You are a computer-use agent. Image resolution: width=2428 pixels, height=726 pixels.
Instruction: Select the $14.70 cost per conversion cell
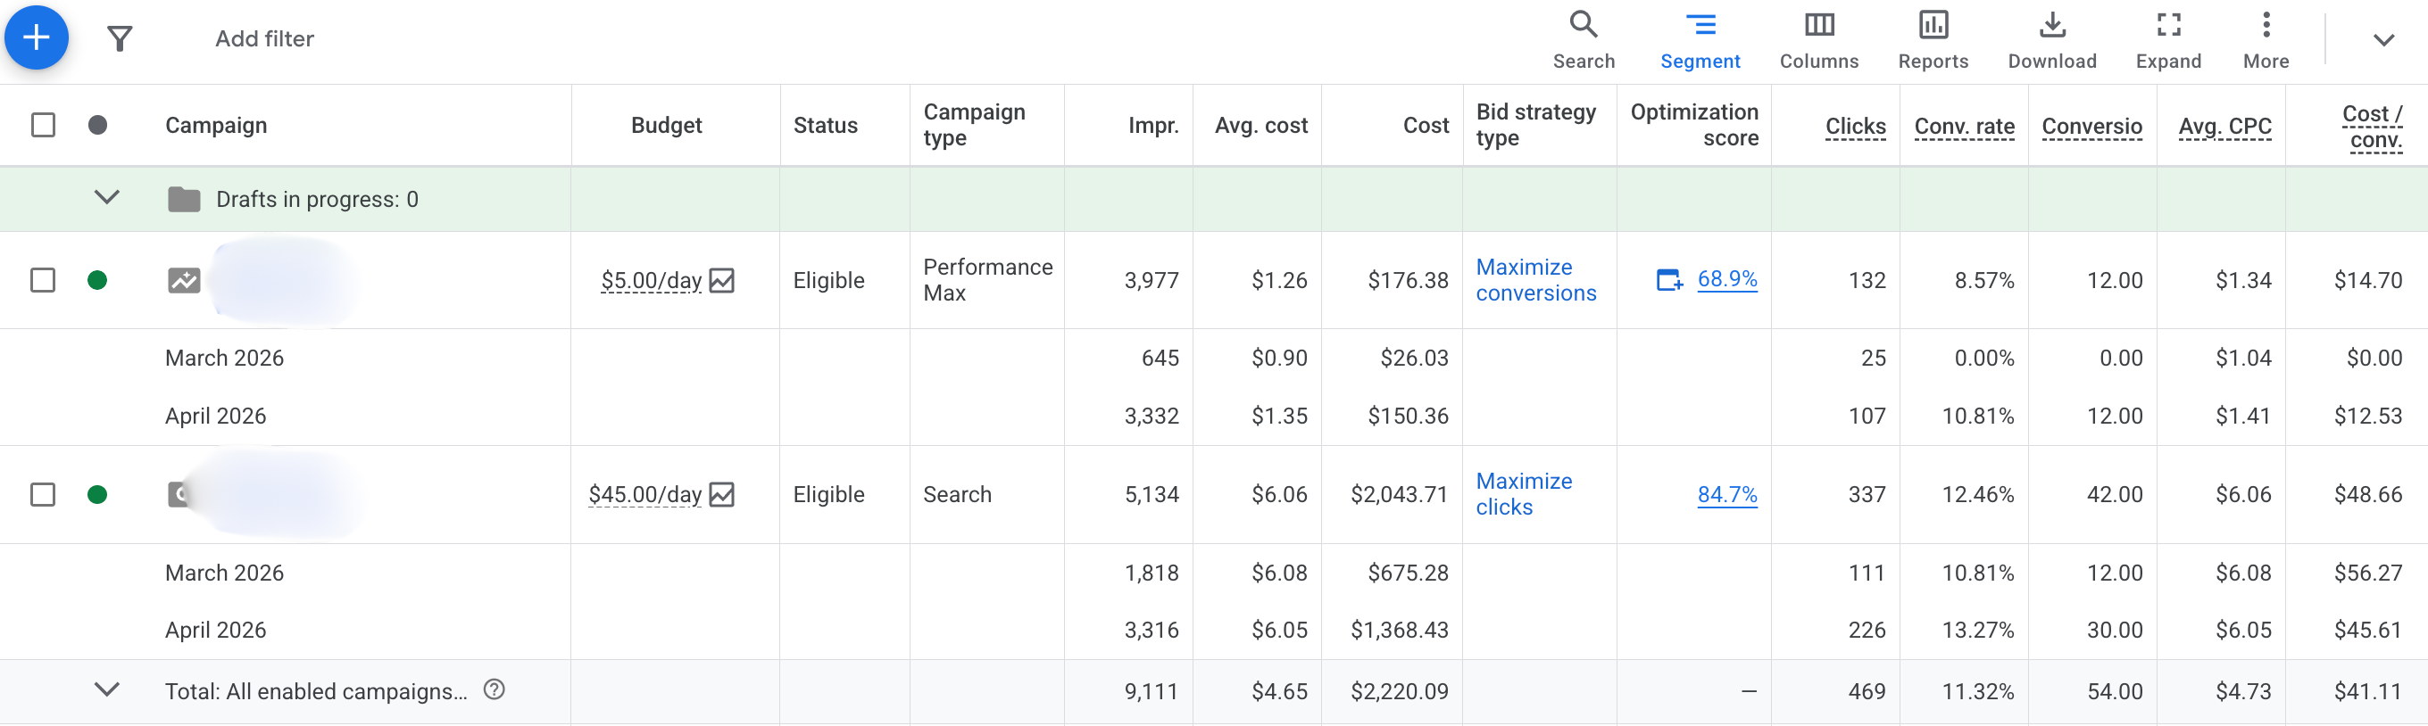point(2367,281)
